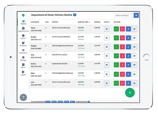Viewport: 158px width, 115px height.
Task: Open chat for Jovi's row
Action: [134, 83]
